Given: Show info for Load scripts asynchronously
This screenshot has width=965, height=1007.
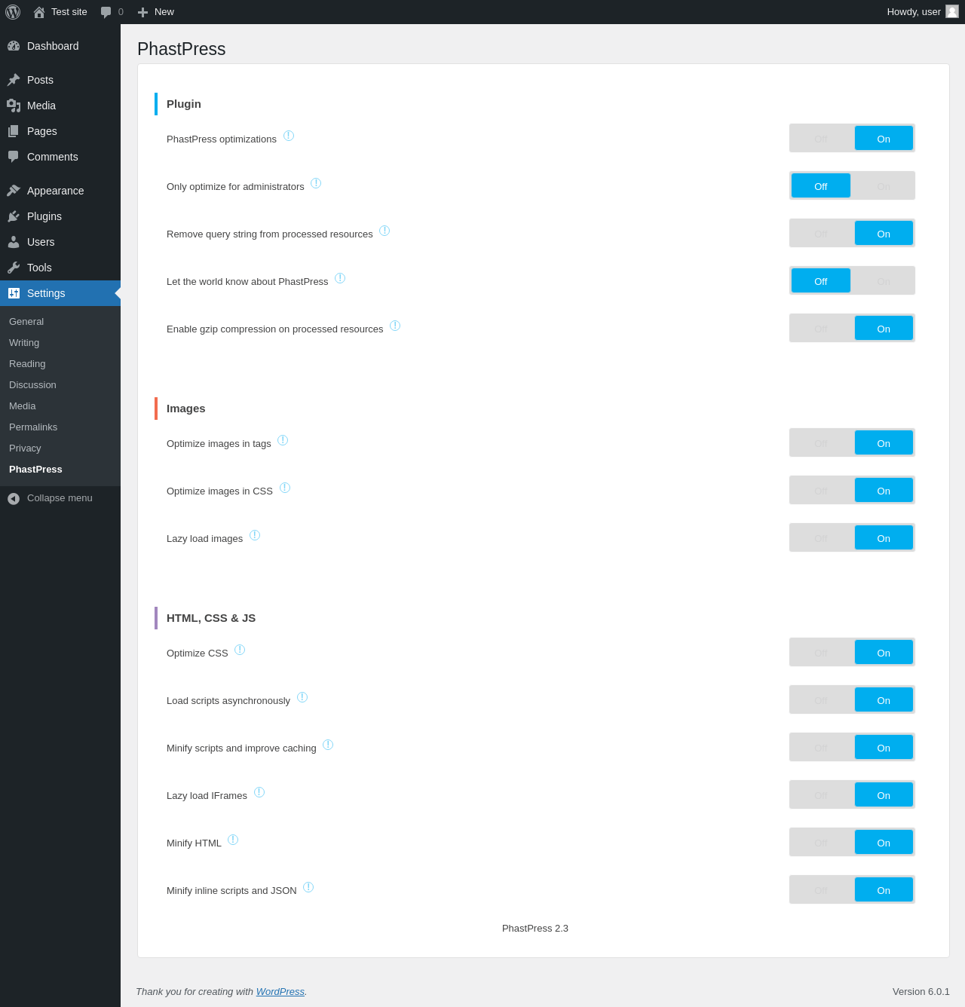Looking at the screenshot, I should tap(302, 697).
